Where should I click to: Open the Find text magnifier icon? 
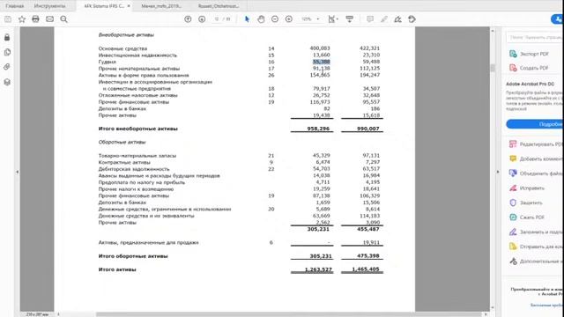63,19
